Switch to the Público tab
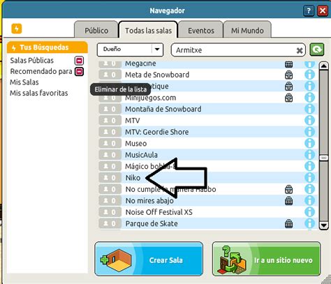This screenshot has width=331, height=284. click(96, 30)
